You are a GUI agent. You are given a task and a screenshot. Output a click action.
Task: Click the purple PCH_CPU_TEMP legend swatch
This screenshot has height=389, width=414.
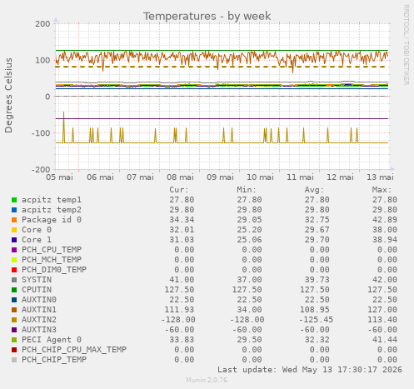pyautogui.click(x=14, y=250)
